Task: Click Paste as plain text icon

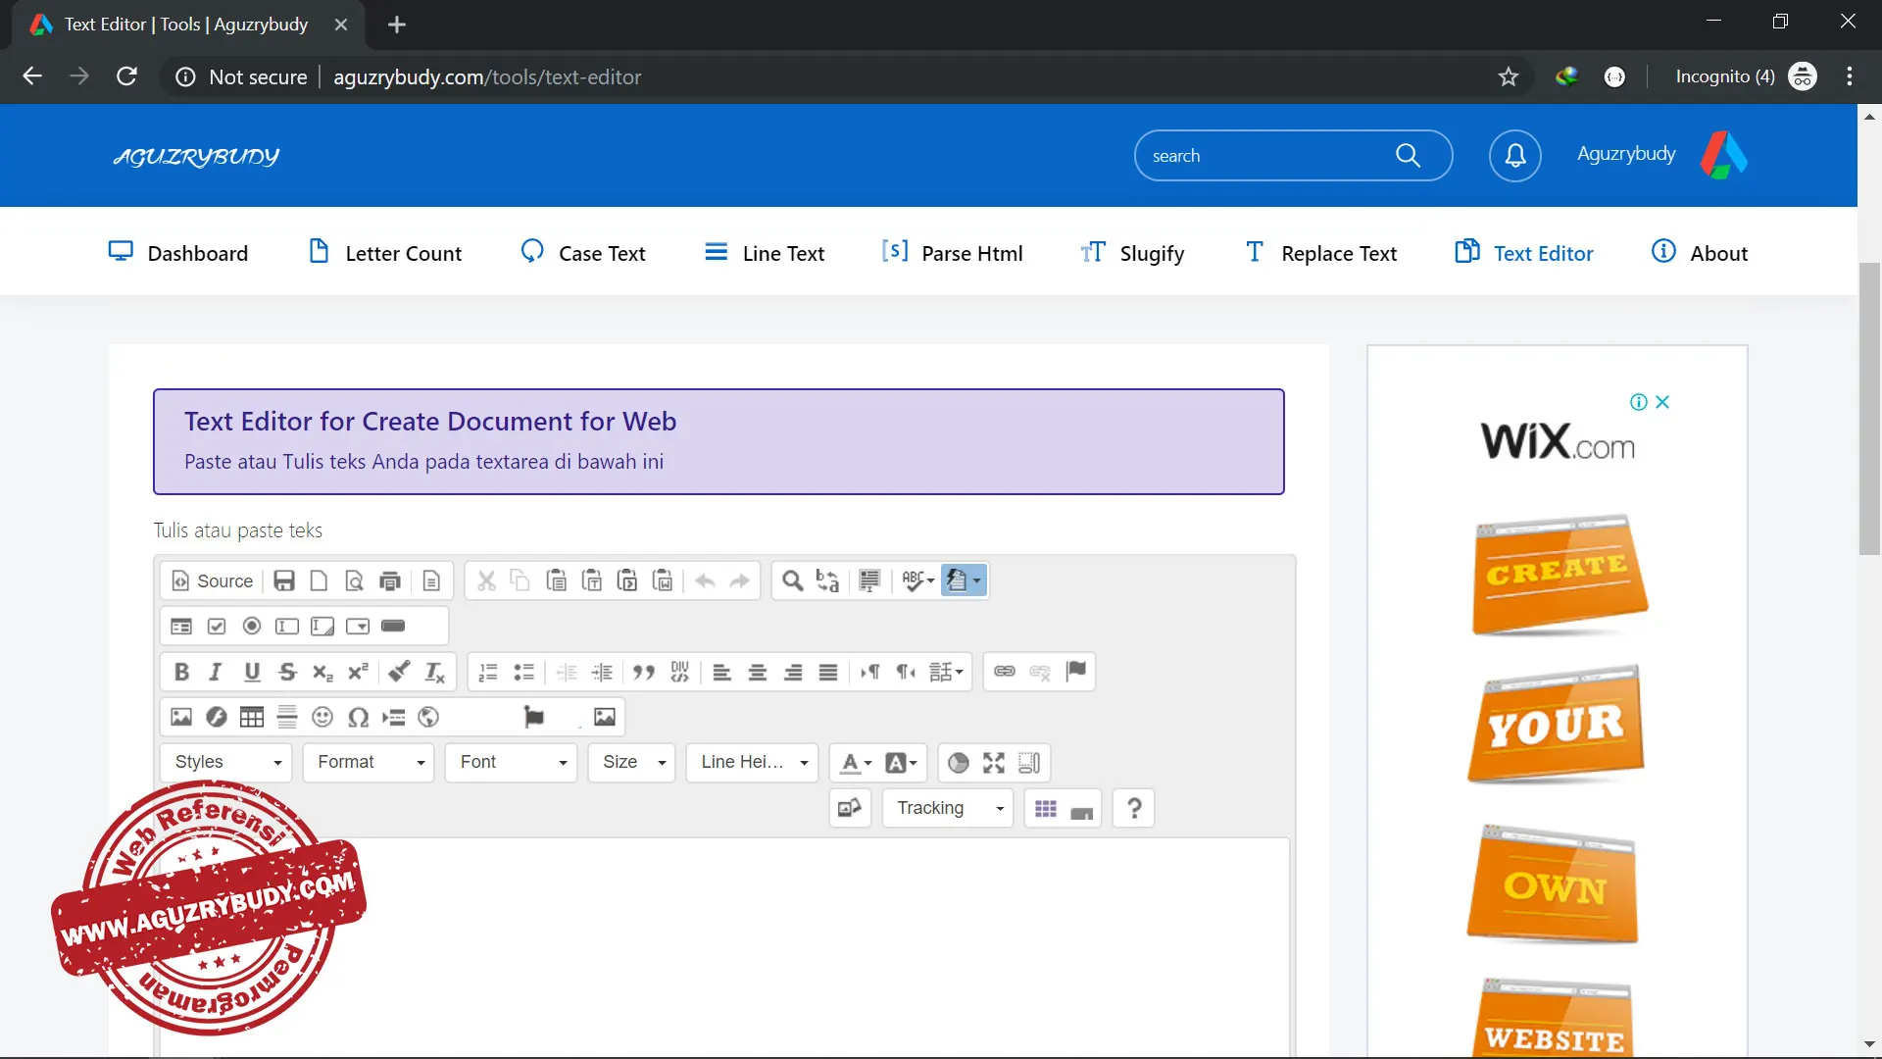Action: click(592, 581)
